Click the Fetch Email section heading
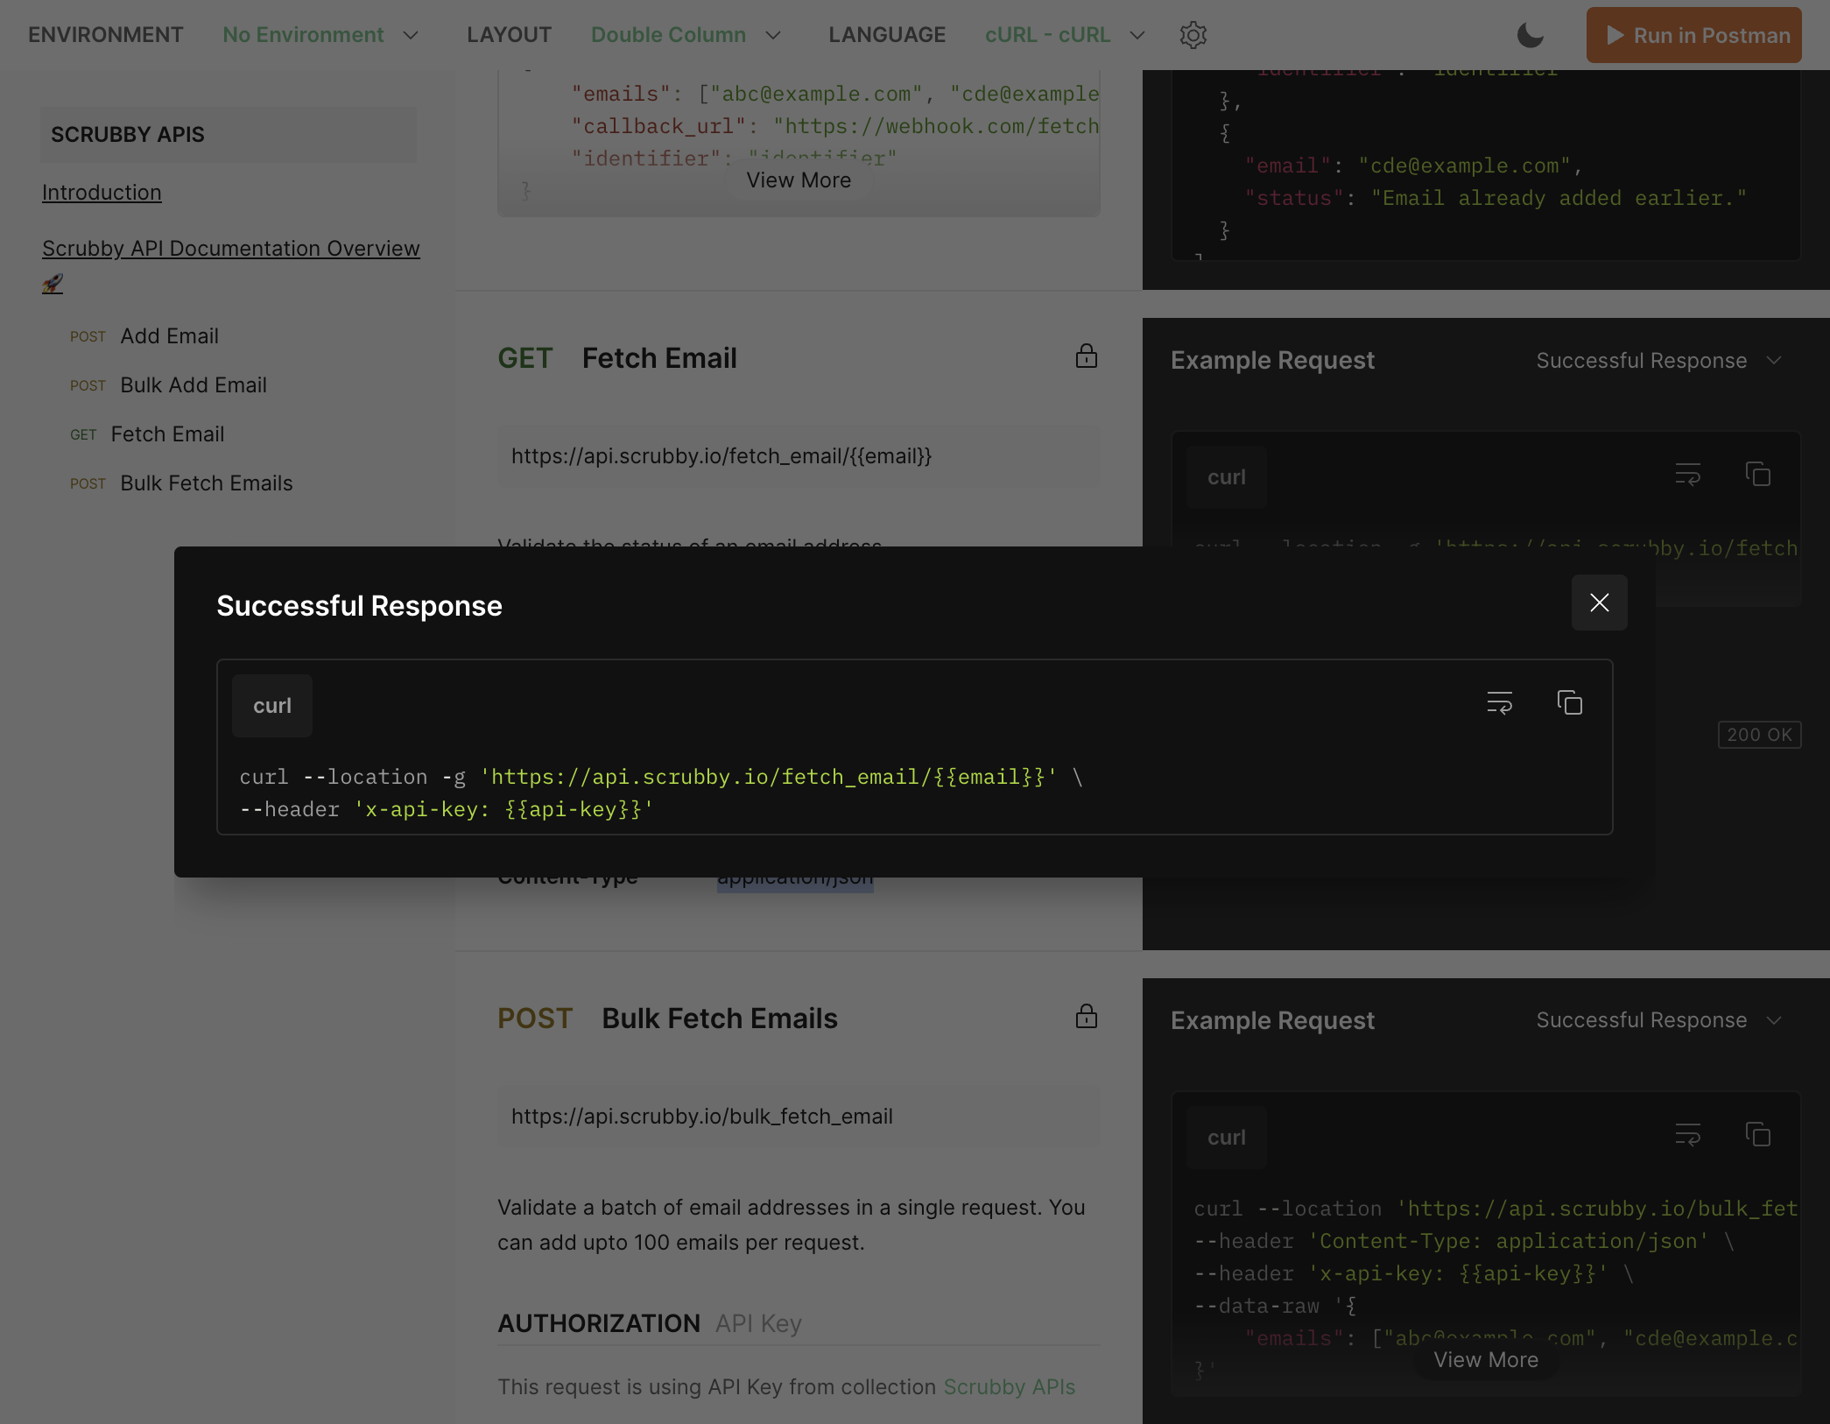The width and height of the screenshot is (1830, 1424). pos(659,358)
